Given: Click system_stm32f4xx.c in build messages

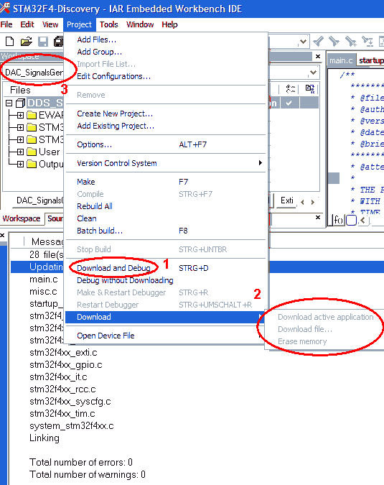Looking at the screenshot, I should coord(71,426).
